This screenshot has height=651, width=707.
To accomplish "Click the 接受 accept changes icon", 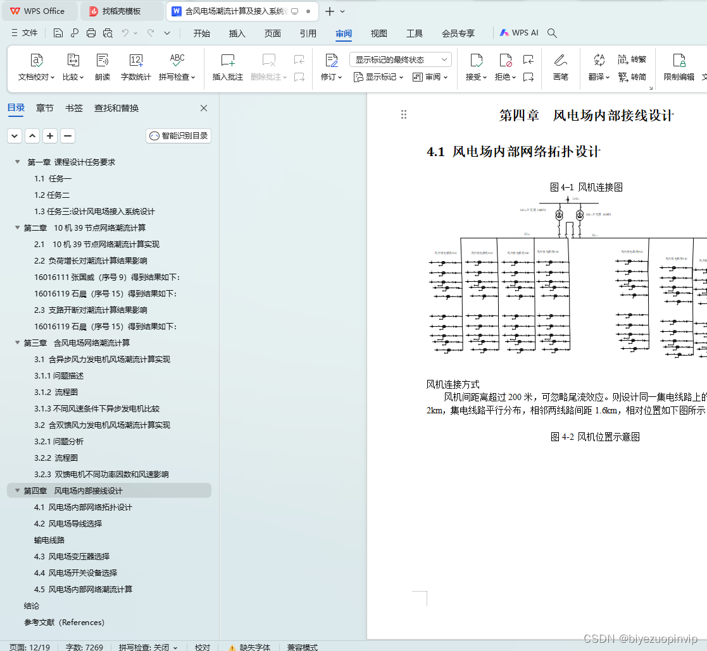I will click(476, 60).
